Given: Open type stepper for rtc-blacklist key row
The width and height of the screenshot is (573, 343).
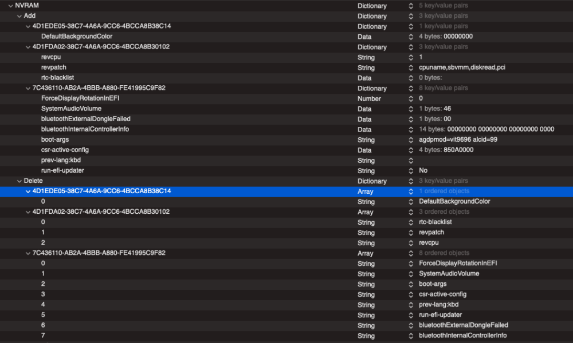Looking at the screenshot, I should (x=411, y=78).
